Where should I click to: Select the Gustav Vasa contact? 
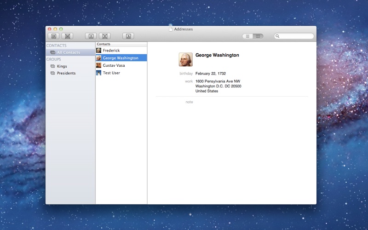(121, 65)
